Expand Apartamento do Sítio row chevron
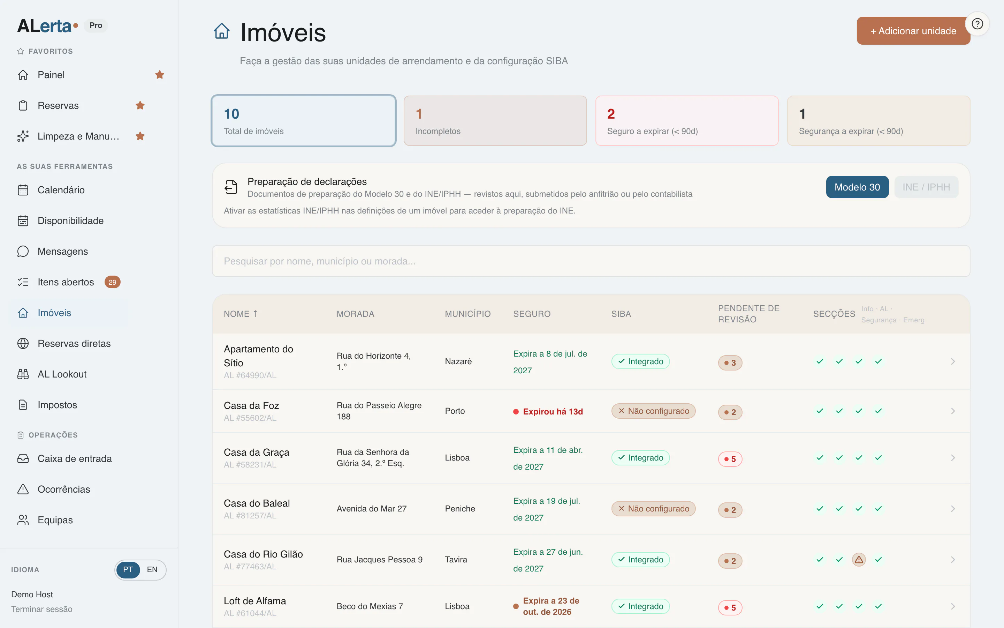The height and width of the screenshot is (628, 1004). coord(953,361)
